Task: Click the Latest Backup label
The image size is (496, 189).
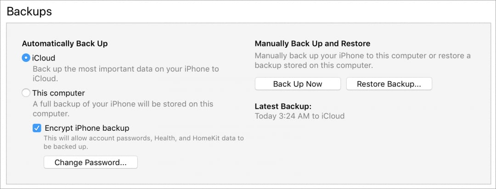Action: [283, 106]
